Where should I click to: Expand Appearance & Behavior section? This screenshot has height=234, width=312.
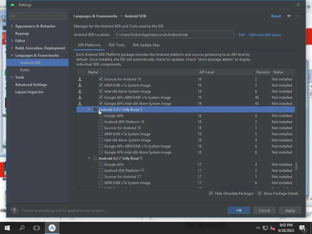pos(12,26)
